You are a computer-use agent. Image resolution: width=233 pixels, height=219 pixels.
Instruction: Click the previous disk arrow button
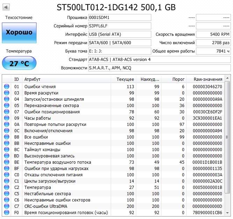point(6,7)
